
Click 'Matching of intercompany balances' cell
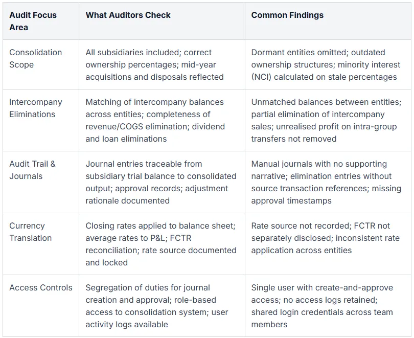(162, 120)
